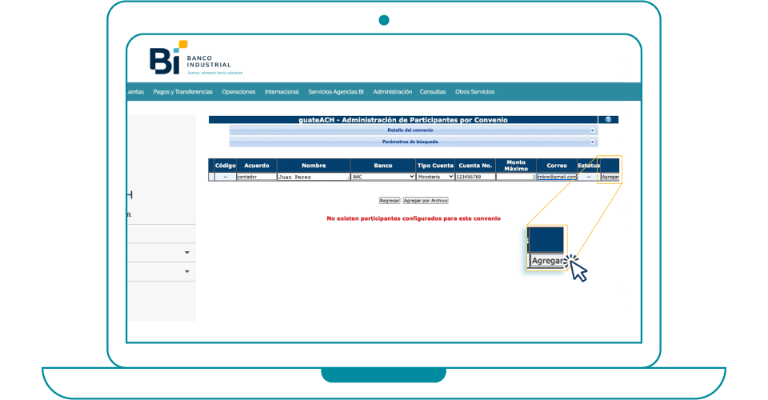
Task: Click the Correo email input field
Action: point(557,177)
